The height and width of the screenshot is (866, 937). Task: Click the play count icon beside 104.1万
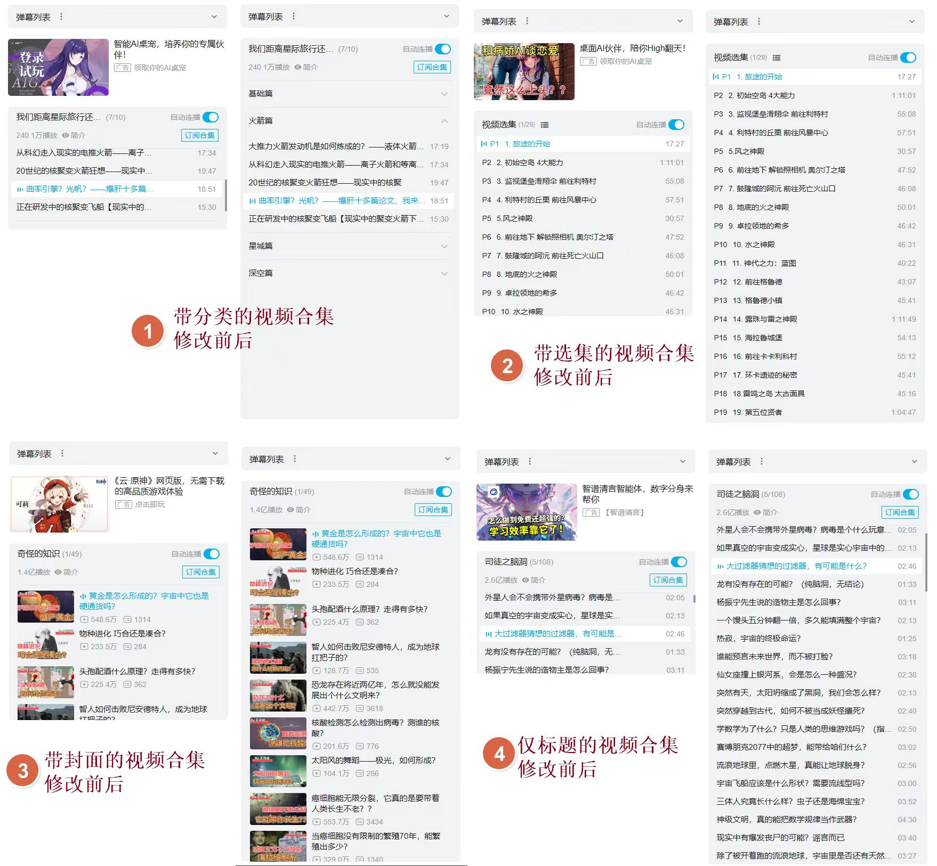pos(317,773)
